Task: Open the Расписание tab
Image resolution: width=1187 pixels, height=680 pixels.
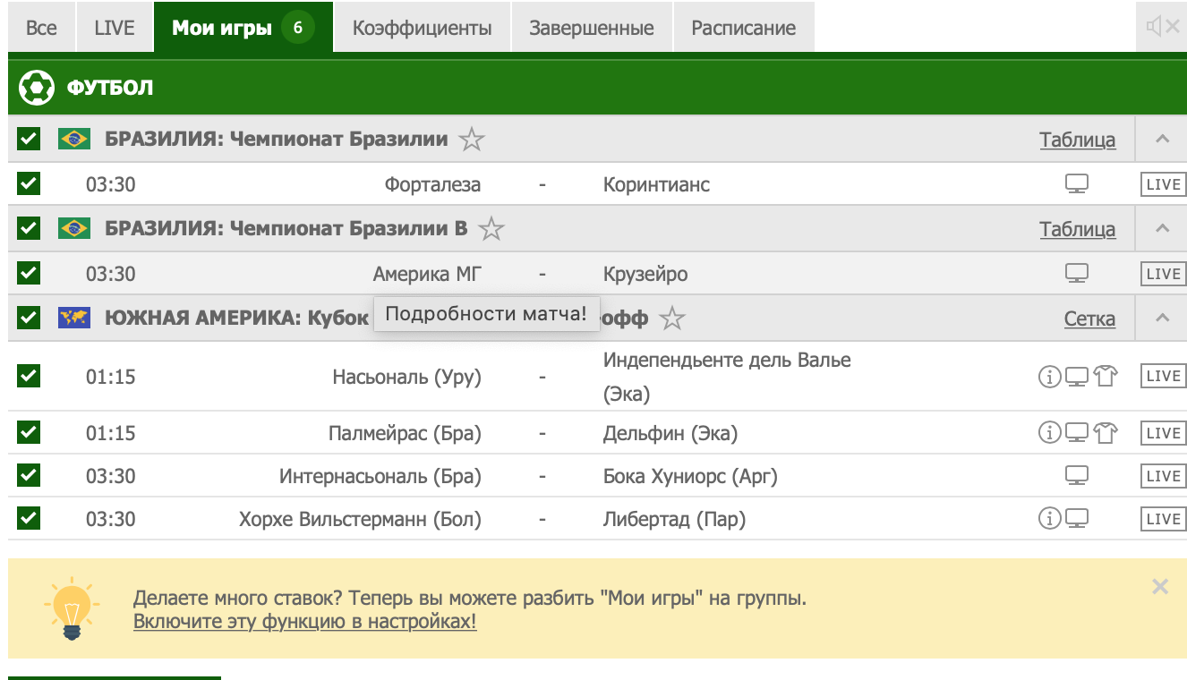Action: click(x=743, y=28)
